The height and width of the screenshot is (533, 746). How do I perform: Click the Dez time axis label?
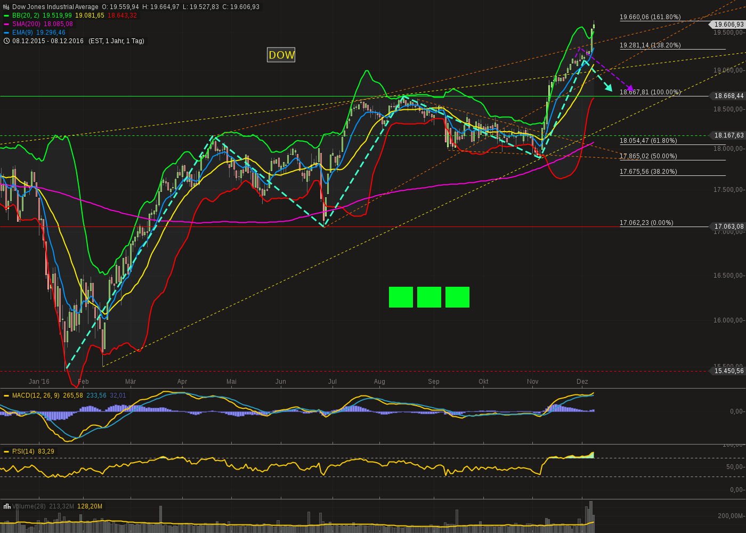(x=582, y=382)
